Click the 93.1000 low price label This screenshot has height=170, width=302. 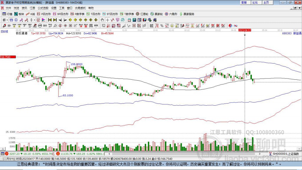pos(68,95)
